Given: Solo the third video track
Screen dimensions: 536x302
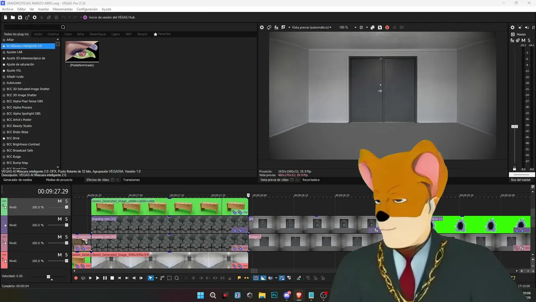Looking at the screenshot, I should (66, 237).
